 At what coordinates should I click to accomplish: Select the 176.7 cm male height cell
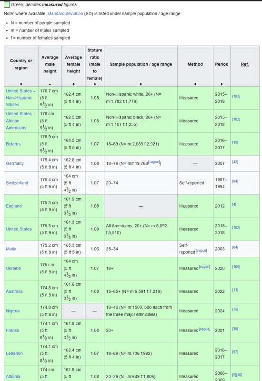[50, 98]
